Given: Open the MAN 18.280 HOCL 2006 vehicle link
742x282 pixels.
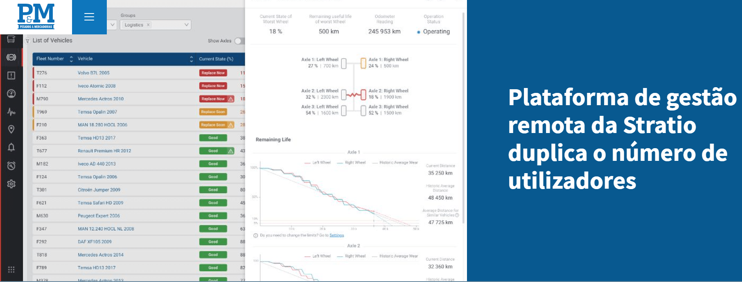Looking at the screenshot, I should click(x=102, y=125).
